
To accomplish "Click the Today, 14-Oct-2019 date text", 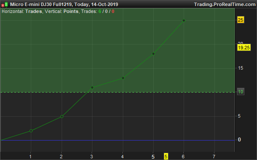I will coord(96,4).
